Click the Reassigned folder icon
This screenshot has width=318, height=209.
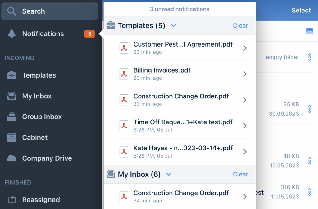point(12,200)
